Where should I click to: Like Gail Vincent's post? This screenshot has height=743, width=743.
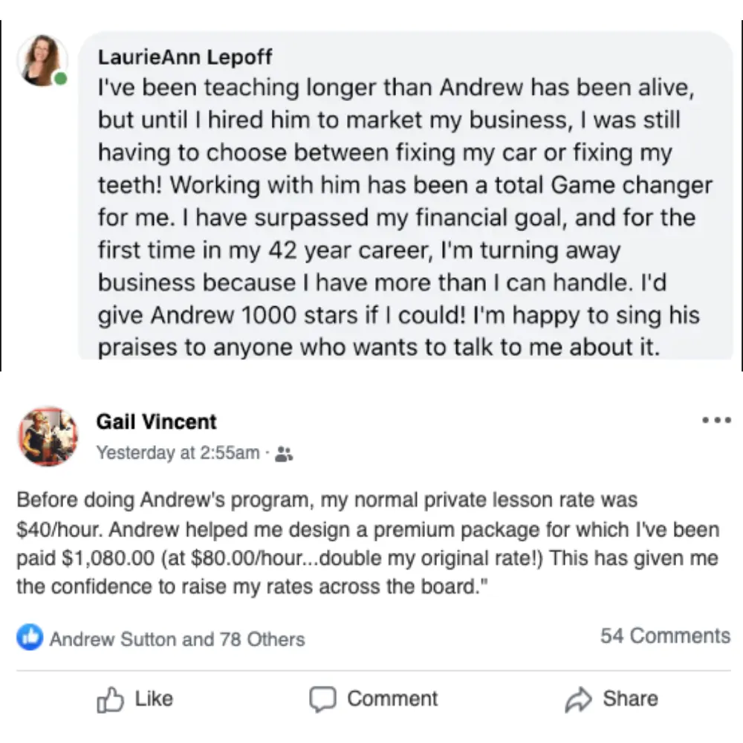pos(135,699)
